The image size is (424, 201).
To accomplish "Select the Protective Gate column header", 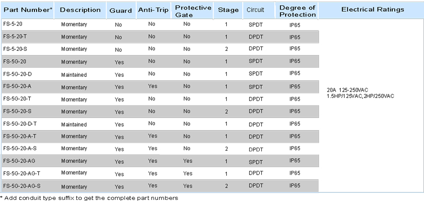I will coord(193,11).
